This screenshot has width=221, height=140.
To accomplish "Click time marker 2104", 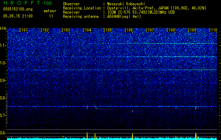I will coord(87,30).
